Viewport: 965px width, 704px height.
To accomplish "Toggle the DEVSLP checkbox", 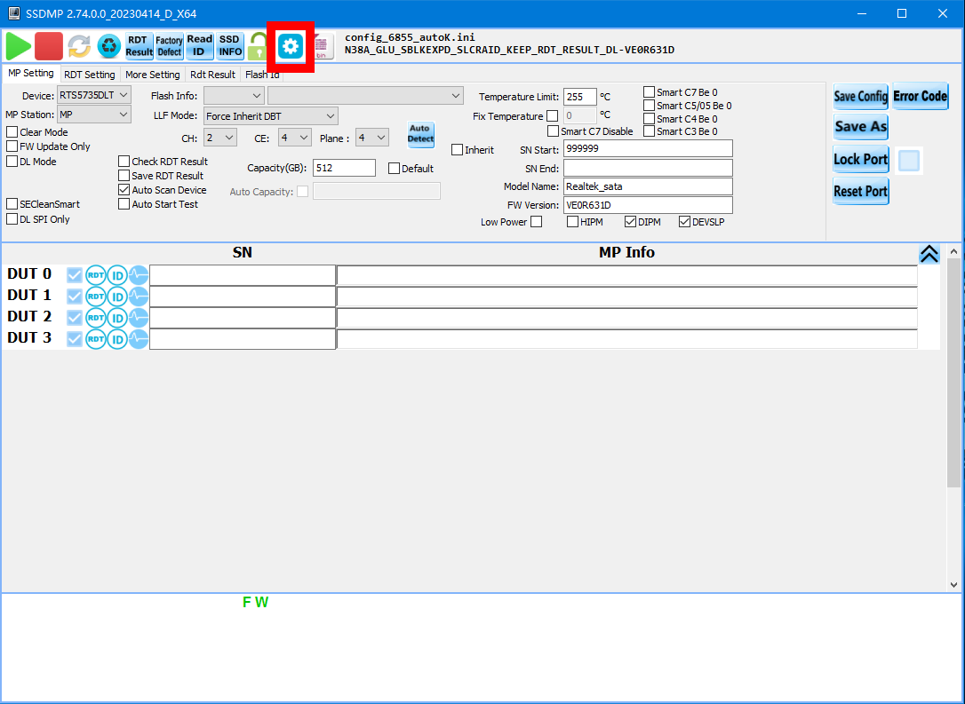I will (x=685, y=222).
